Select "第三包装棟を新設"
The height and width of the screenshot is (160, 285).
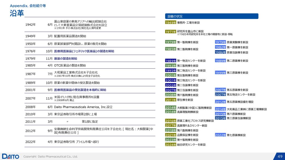pyautogui.click(x=188, y=90)
